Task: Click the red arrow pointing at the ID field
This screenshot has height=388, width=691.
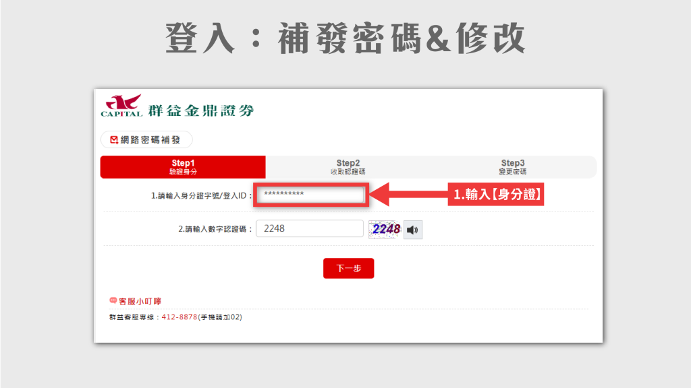Action: point(408,195)
